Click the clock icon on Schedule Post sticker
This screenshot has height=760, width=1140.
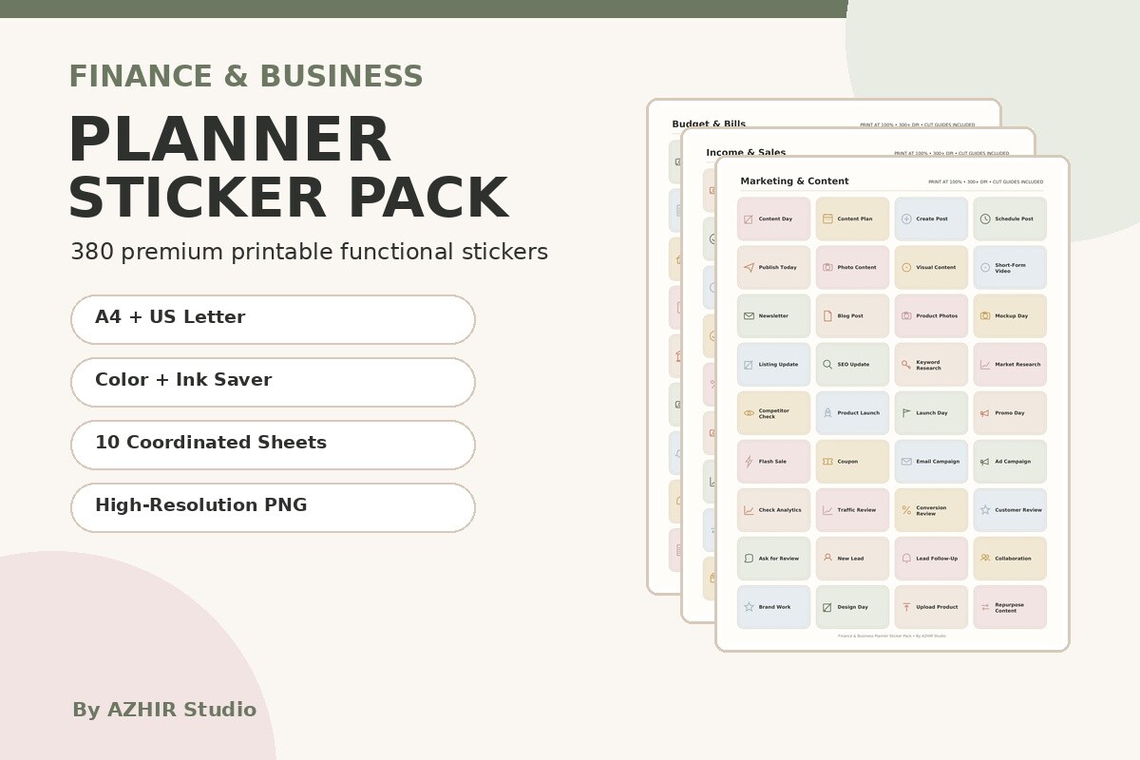point(985,218)
